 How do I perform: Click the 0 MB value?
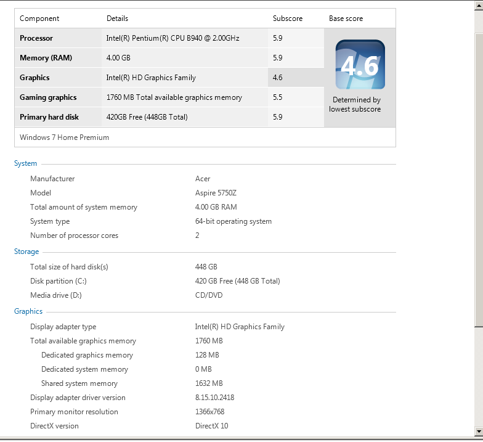click(x=203, y=369)
